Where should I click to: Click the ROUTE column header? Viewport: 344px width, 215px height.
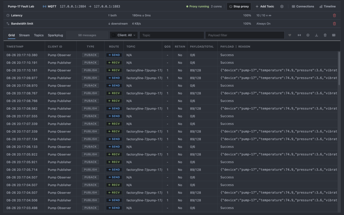point(114,47)
